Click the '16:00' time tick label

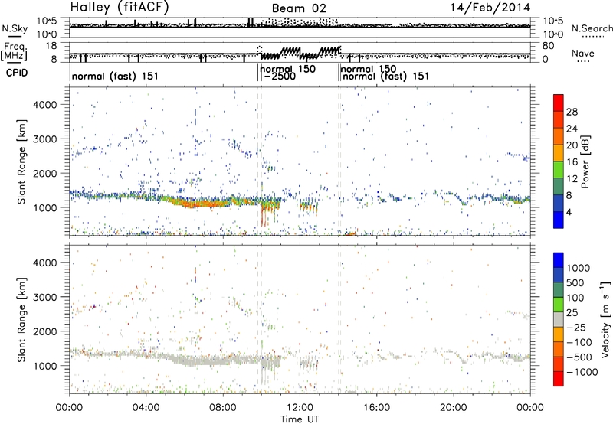(x=376, y=408)
